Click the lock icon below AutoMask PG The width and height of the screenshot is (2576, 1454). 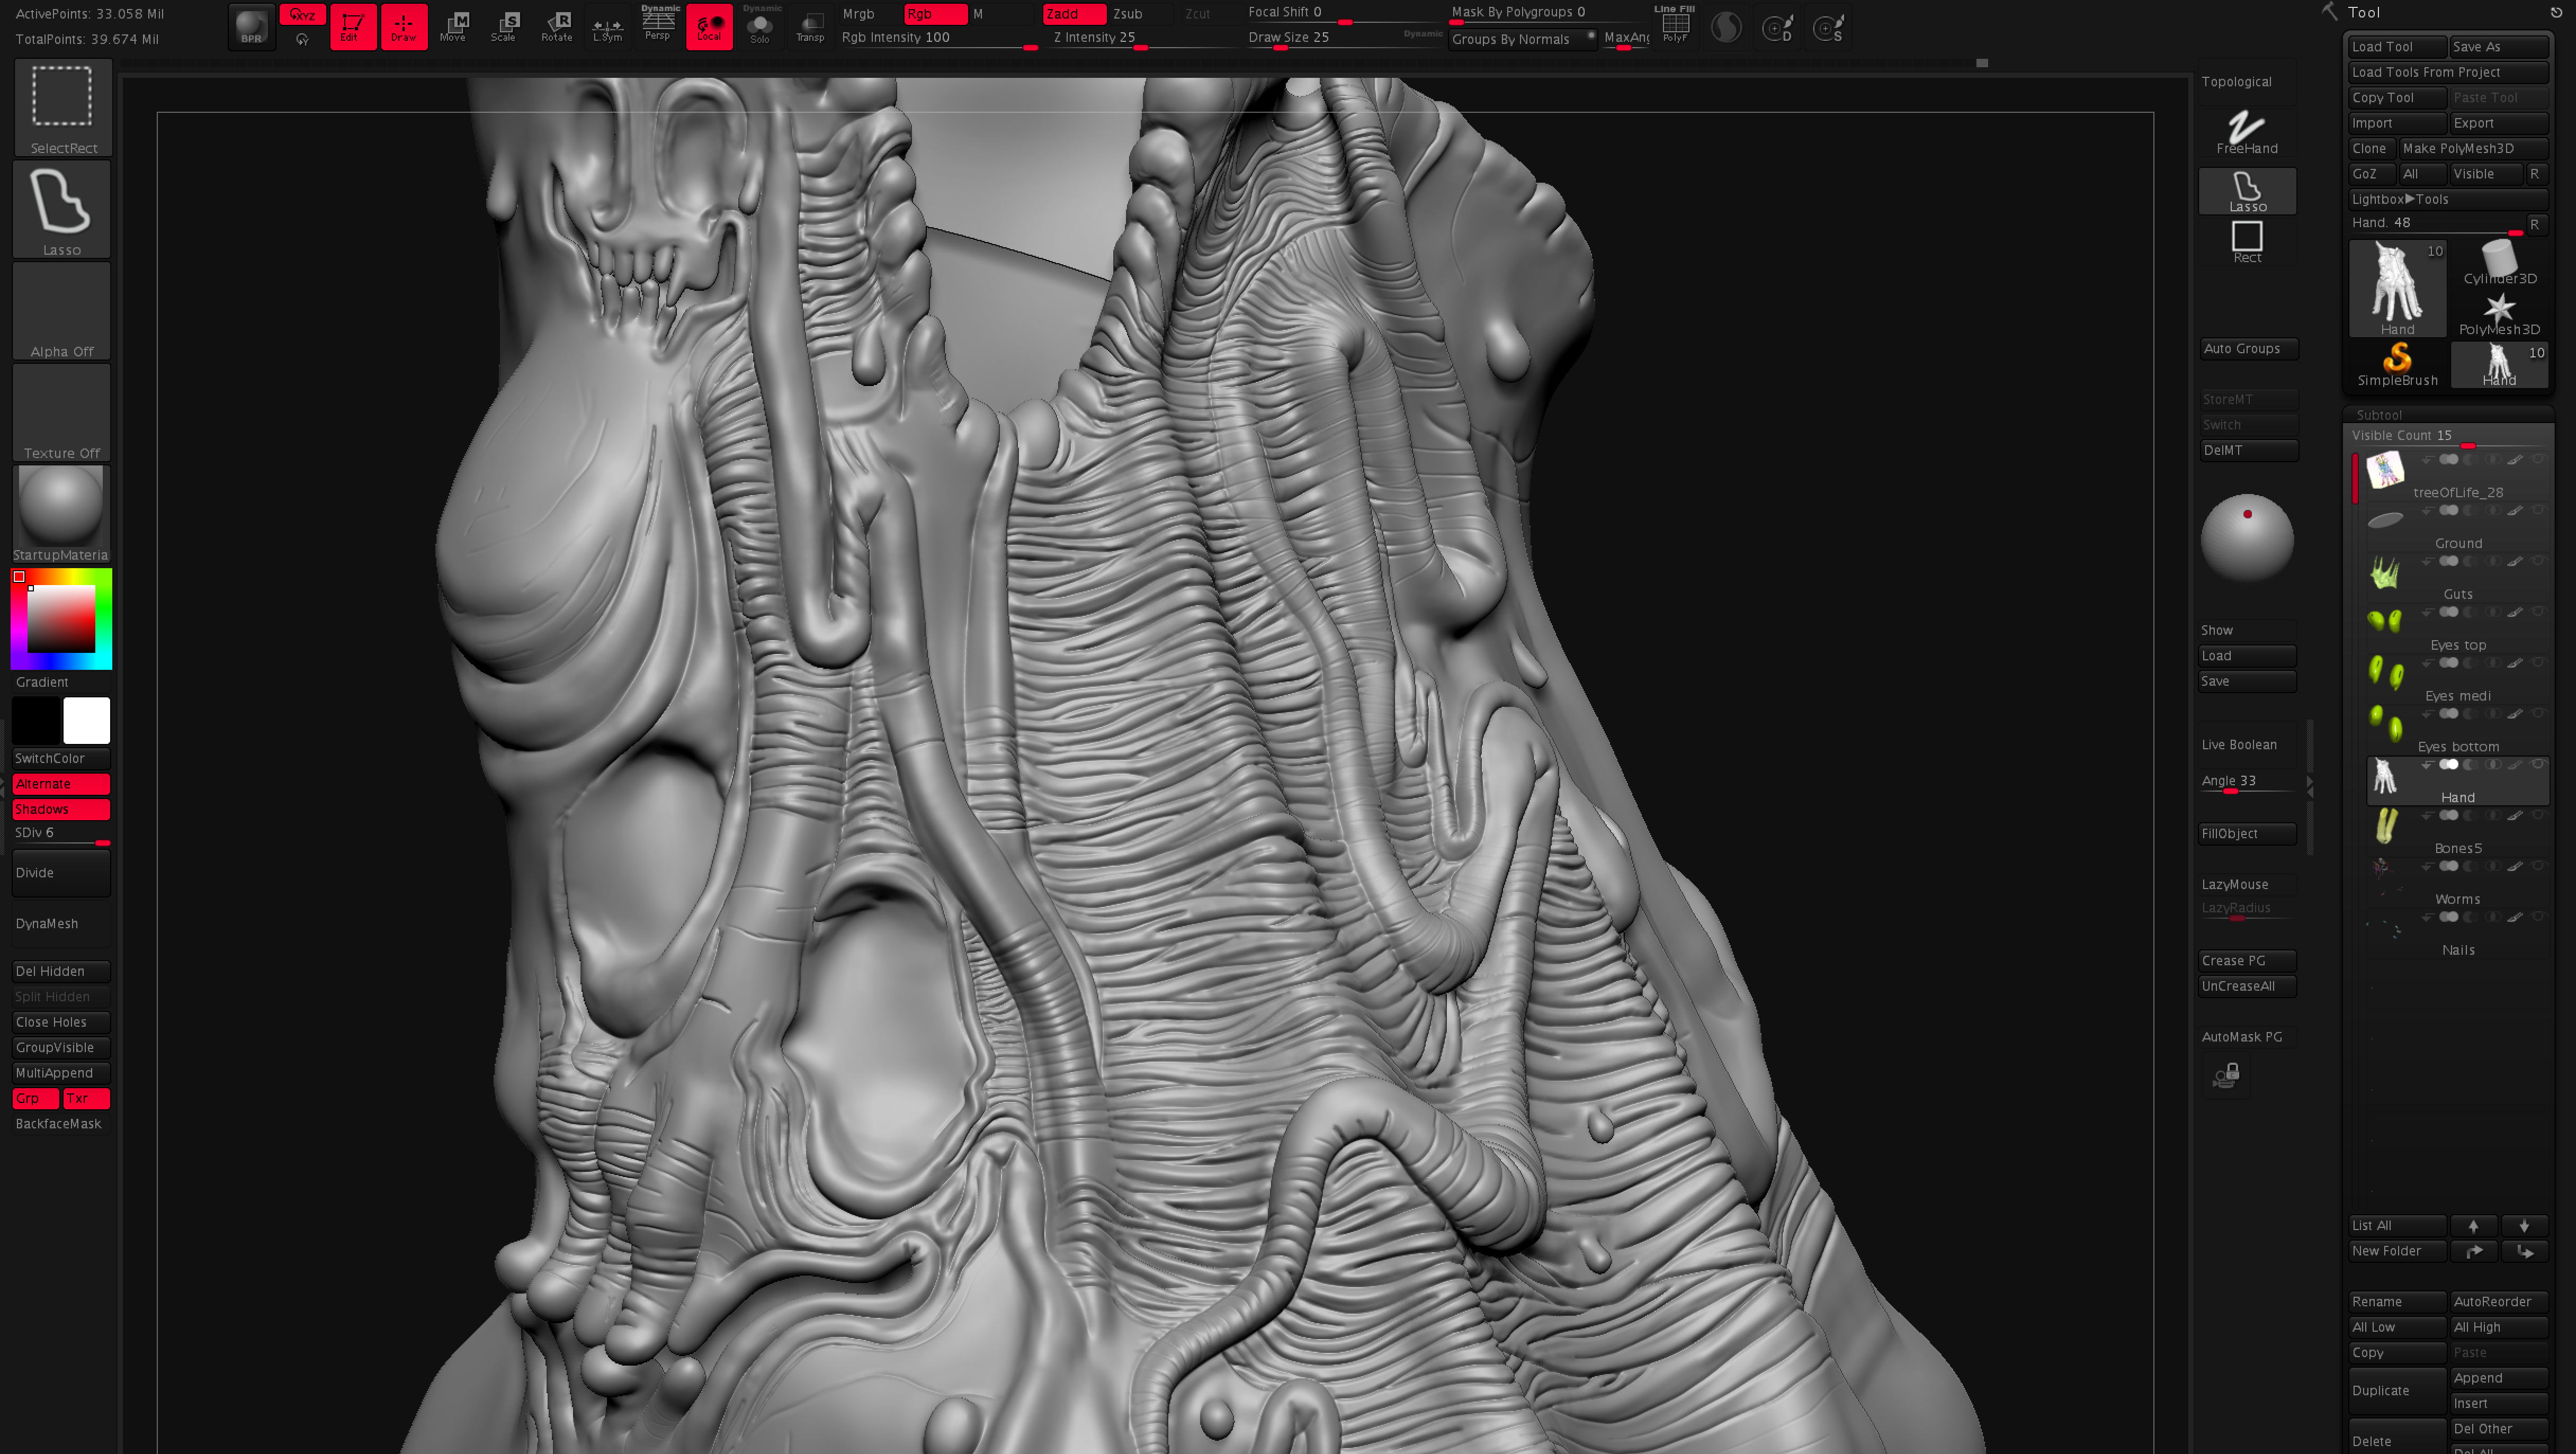click(2226, 1075)
